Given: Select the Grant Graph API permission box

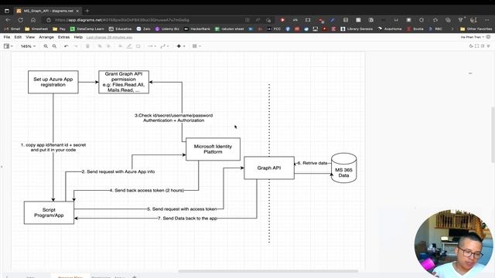Looking at the screenshot, I should 124,82.
